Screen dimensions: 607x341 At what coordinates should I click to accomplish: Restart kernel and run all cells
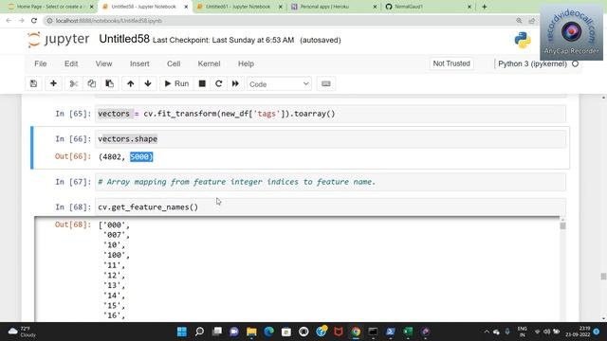235,83
